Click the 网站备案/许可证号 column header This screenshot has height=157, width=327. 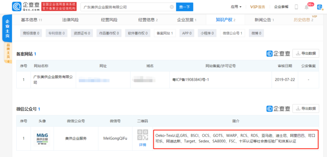click(221, 66)
